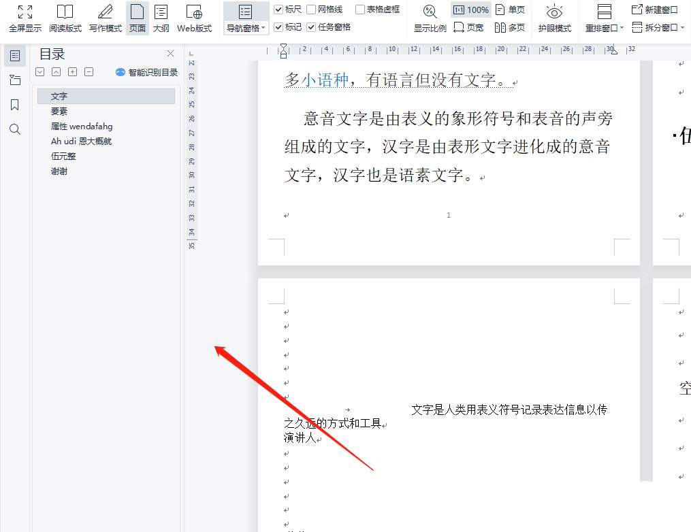Click the first-line indent marker on ruler

(283, 47)
